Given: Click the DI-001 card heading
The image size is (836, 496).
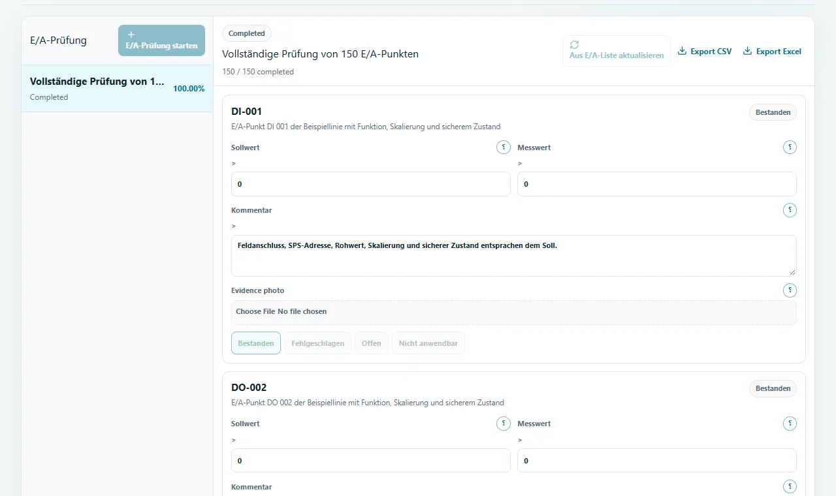Looking at the screenshot, I should (247, 112).
